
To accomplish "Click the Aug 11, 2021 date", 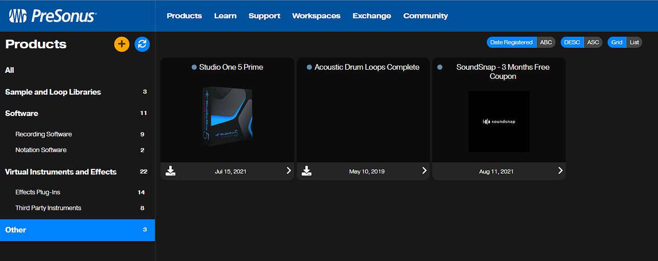I will click(x=496, y=171).
